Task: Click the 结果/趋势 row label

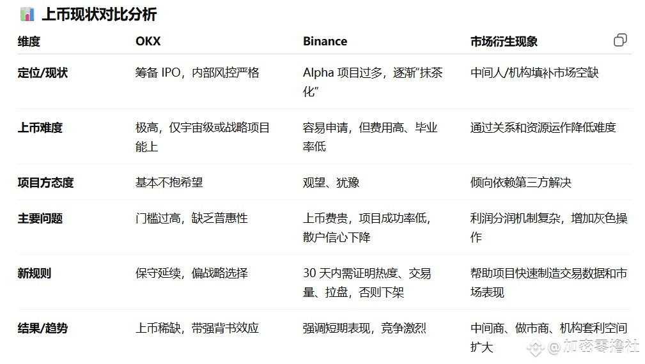Action: tap(43, 328)
